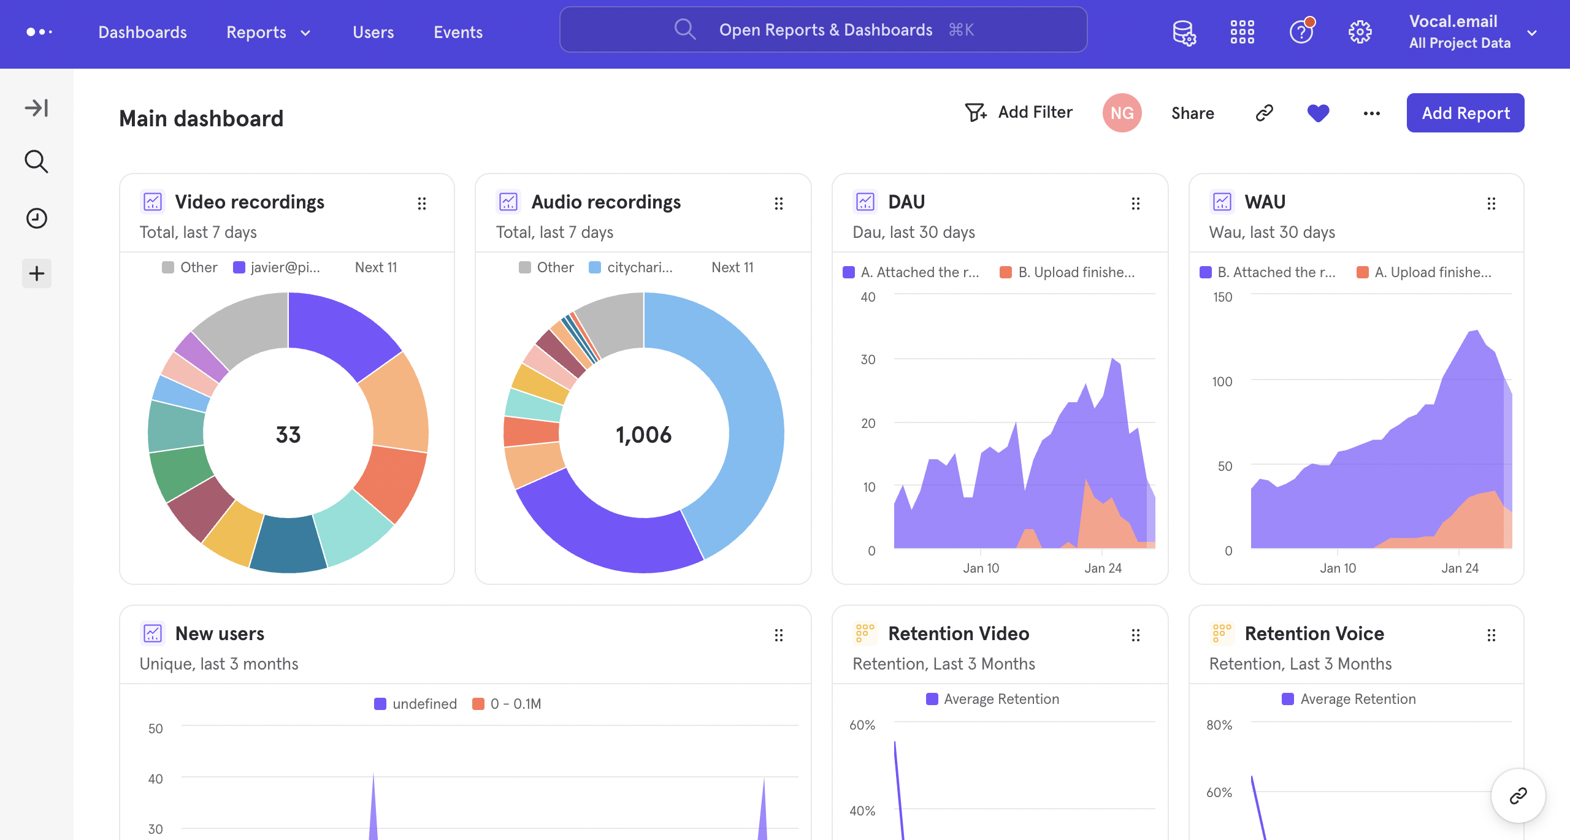Expand the Reports dropdown menu
The width and height of the screenshot is (1570, 840).
269,32
